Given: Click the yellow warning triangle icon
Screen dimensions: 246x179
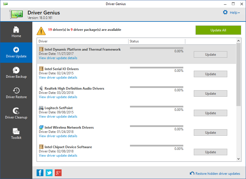Looking at the screenshot, I should click(x=41, y=31).
